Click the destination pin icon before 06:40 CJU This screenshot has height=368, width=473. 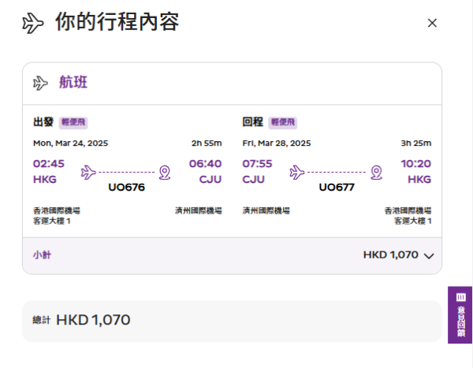[x=164, y=171]
